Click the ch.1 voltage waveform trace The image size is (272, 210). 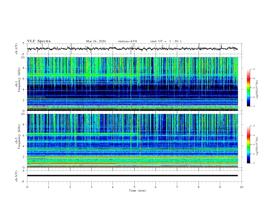[x=132, y=49]
